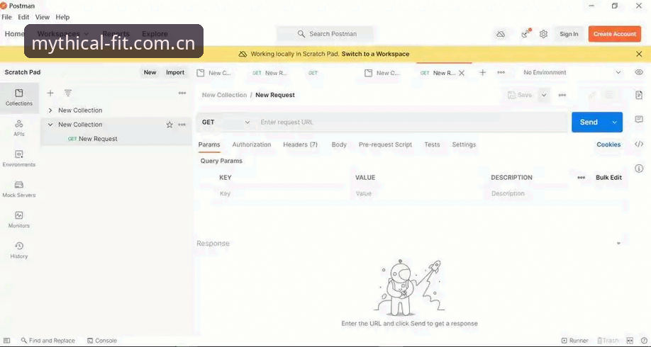Image resolution: width=651 pixels, height=347 pixels.
Task: Open the History sidebar panel
Action: [19, 251]
